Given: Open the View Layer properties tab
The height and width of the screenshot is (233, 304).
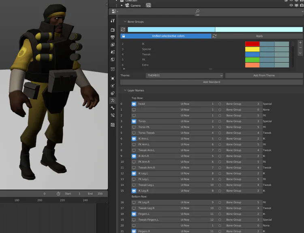Looking at the screenshot, I should coord(113,45).
